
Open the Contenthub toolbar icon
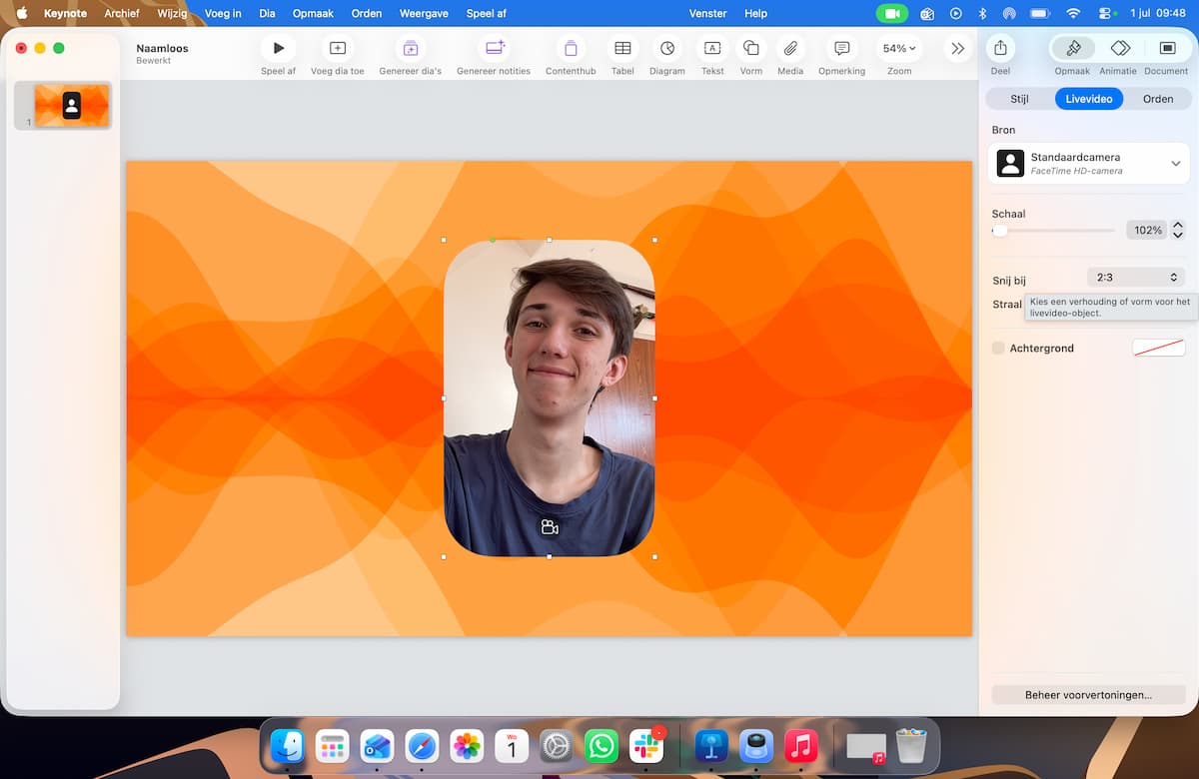pyautogui.click(x=571, y=48)
